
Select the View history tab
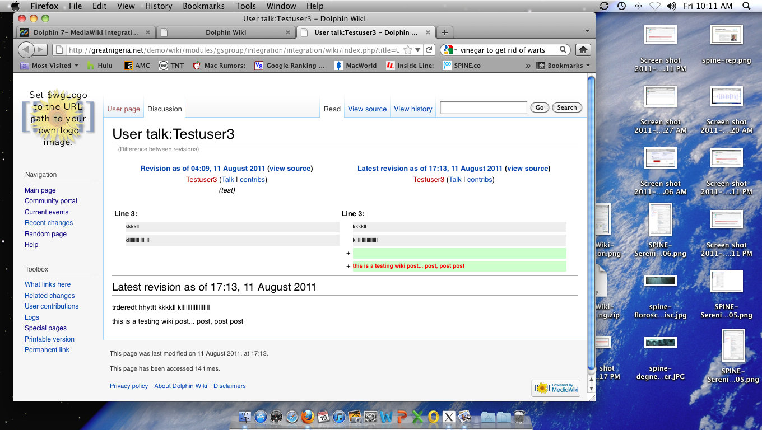[x=413, y=109]
